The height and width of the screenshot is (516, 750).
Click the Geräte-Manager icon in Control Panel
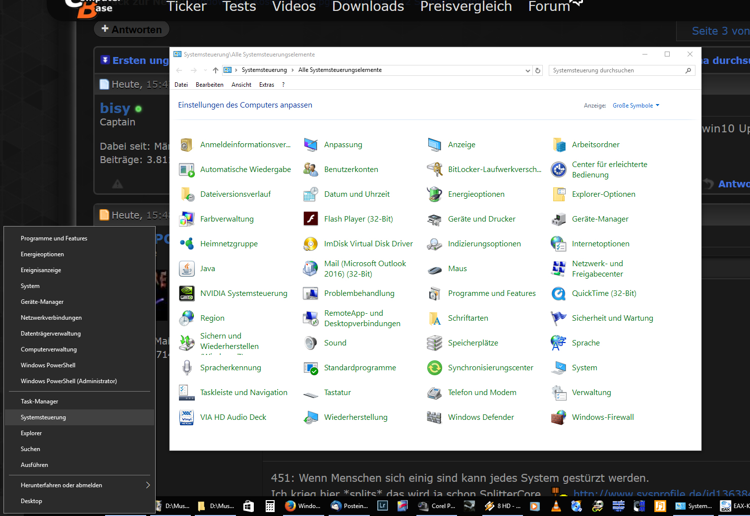pyautogui.click(x=559, y=219)
